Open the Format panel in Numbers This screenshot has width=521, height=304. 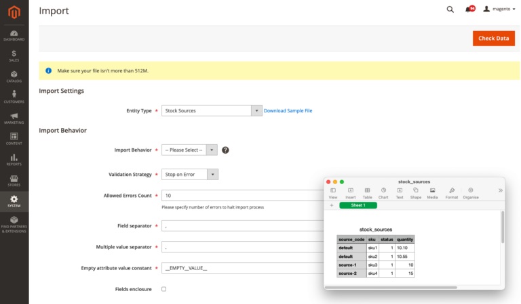[451, 193]
